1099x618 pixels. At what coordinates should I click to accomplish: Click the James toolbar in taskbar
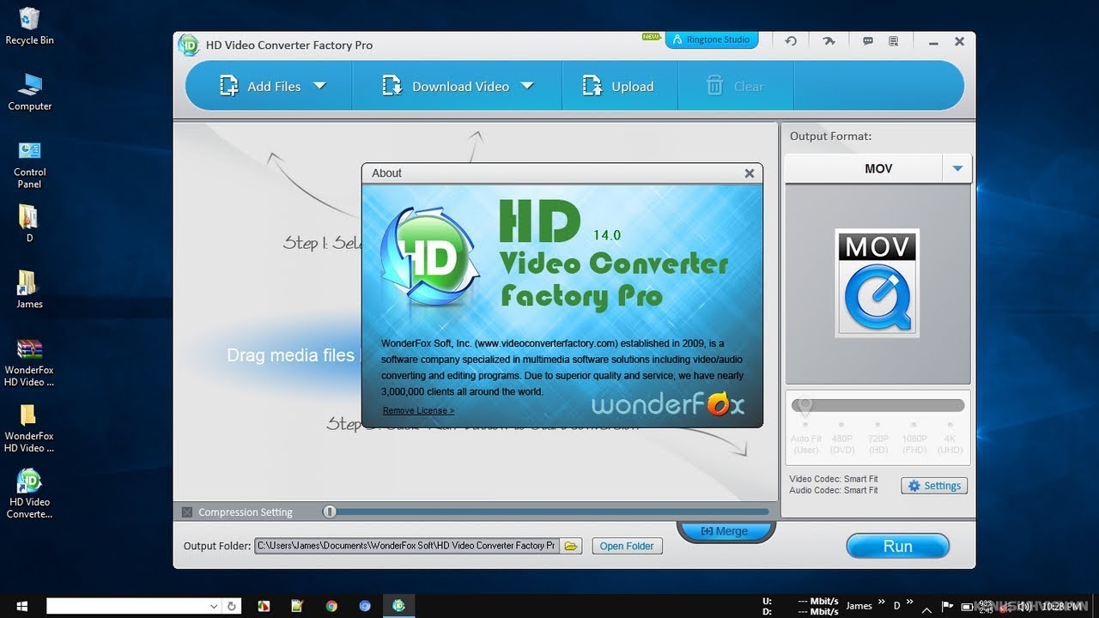click(859, 606)
